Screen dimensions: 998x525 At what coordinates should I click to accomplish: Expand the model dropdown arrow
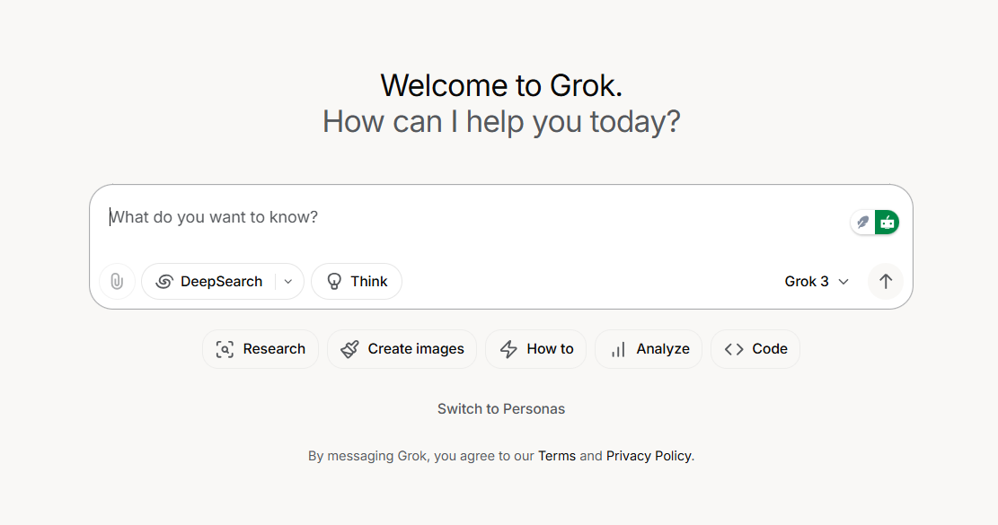pos(843,281)
